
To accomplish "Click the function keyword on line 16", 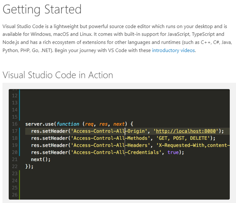I will tap(68, 124).
